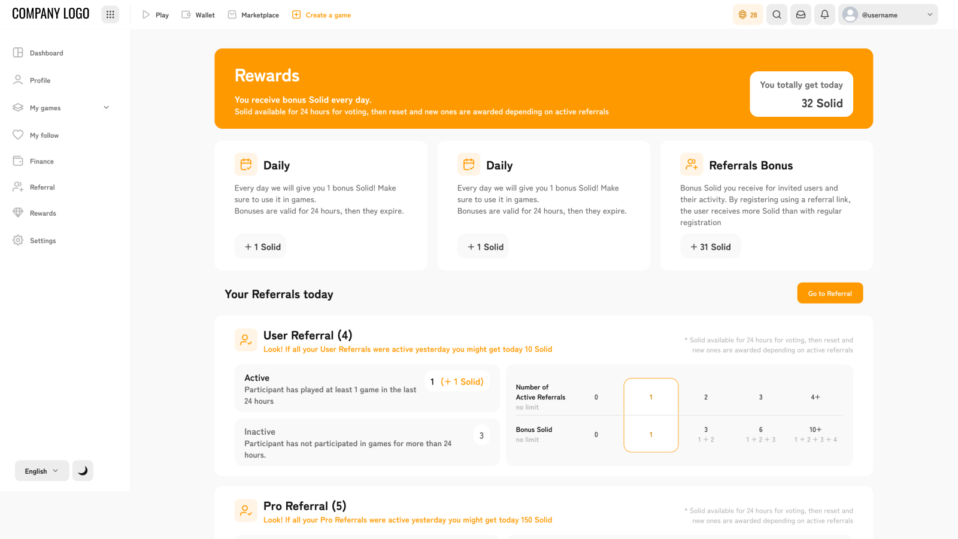Viewport: 958px width, 539px height.
Task: Select Finance in the sidebar
Action: pos(41,161)
